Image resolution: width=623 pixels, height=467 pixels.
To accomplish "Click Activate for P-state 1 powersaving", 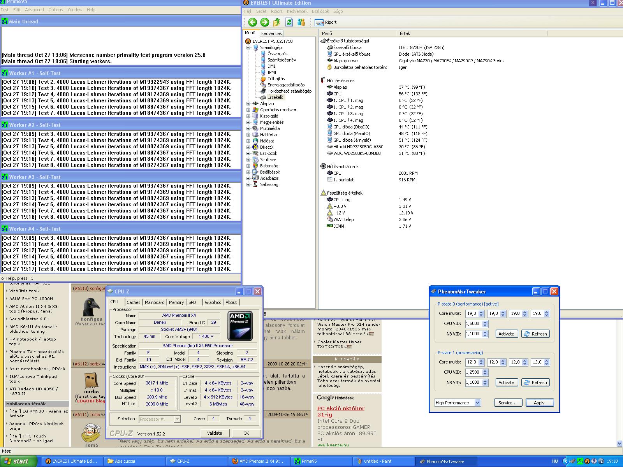I will 506,383.
